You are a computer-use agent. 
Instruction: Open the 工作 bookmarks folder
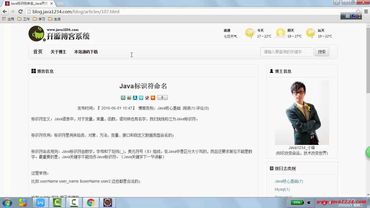[x=24, y=19]
